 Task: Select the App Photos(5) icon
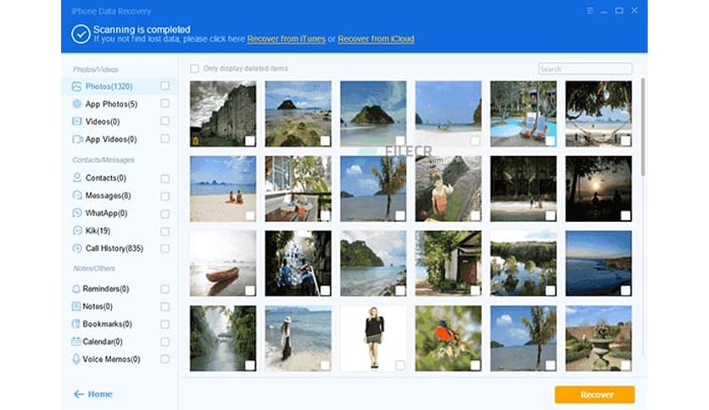click(x=77, y=104)
